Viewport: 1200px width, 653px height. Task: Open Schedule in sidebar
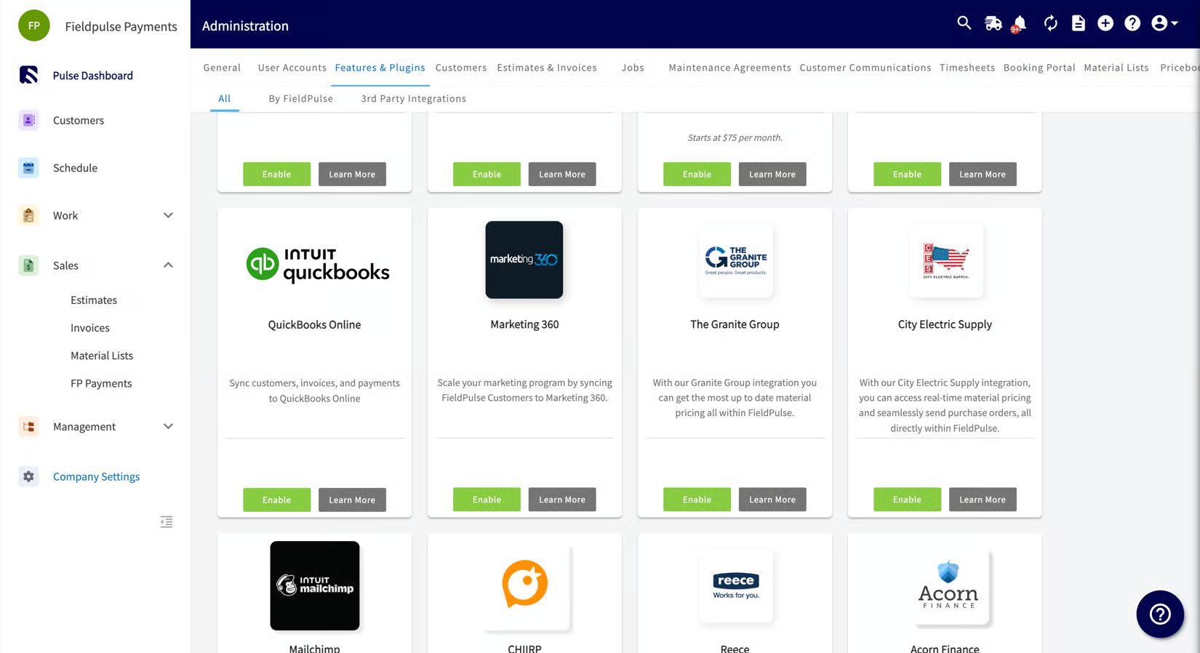click(75, 168)
